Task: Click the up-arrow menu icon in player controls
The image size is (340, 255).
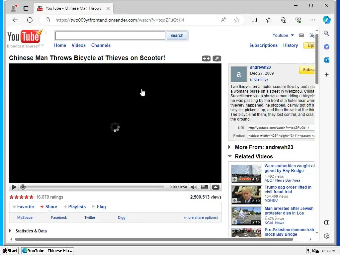Action: tap(216, 187)
